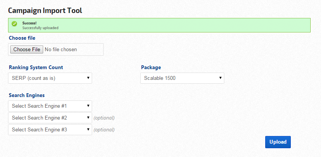Click the blue Upload button

[x=278, y=142]
